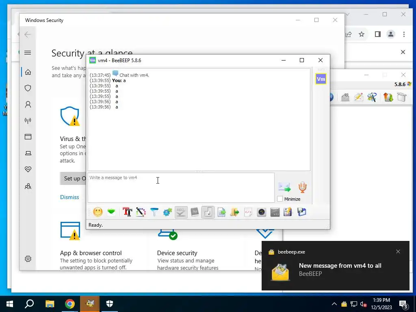Click the blue floppy disk save icon
Screen dimensions: 416x312
pyautogui.click(x=302, y=212)
